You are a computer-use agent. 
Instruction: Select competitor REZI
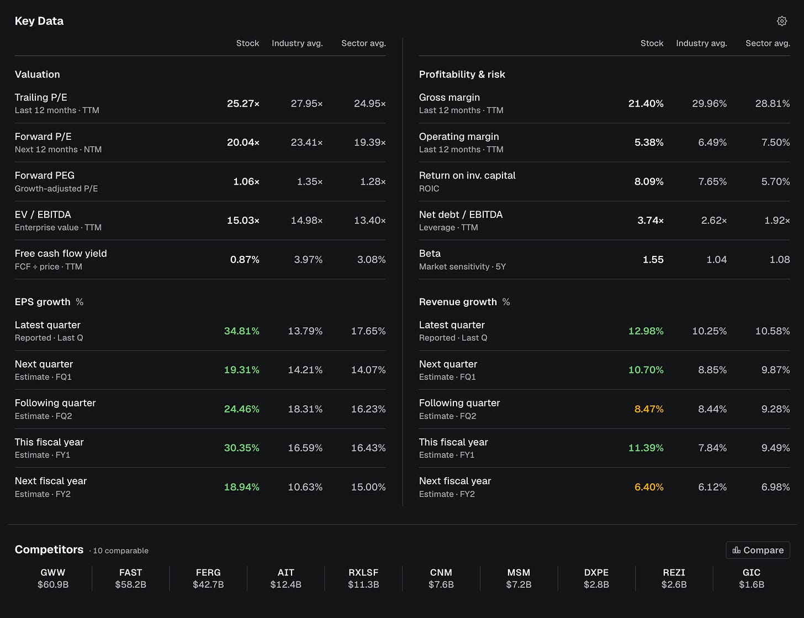(x=674, y=578)
